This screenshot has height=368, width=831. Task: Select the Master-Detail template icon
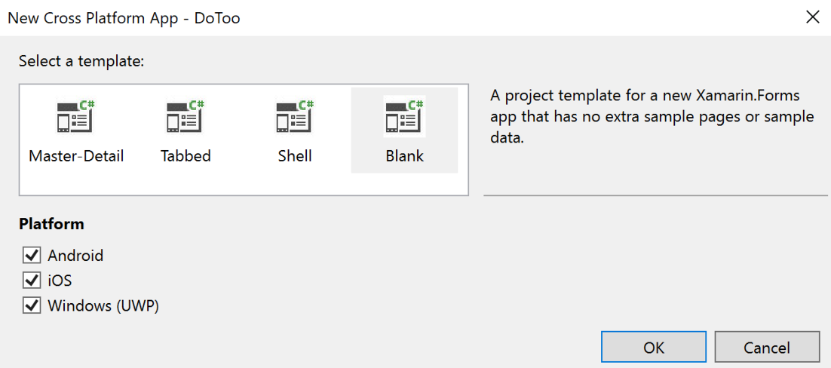(x=76, y=117)
